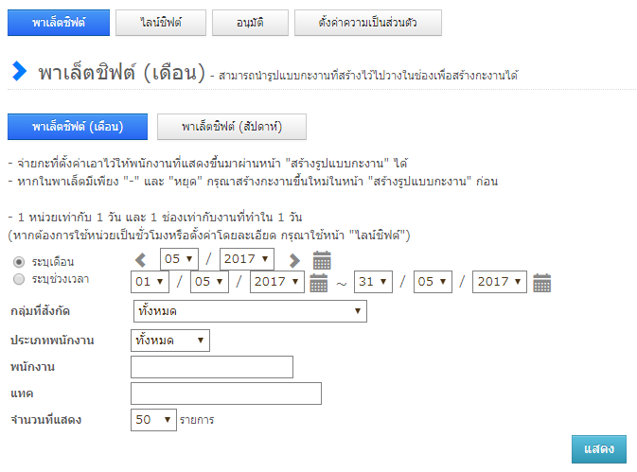Viewport: 637px width, 472px height.
Task: Open the end day dropdown showing 31
Action: click(x=373, y=282)
